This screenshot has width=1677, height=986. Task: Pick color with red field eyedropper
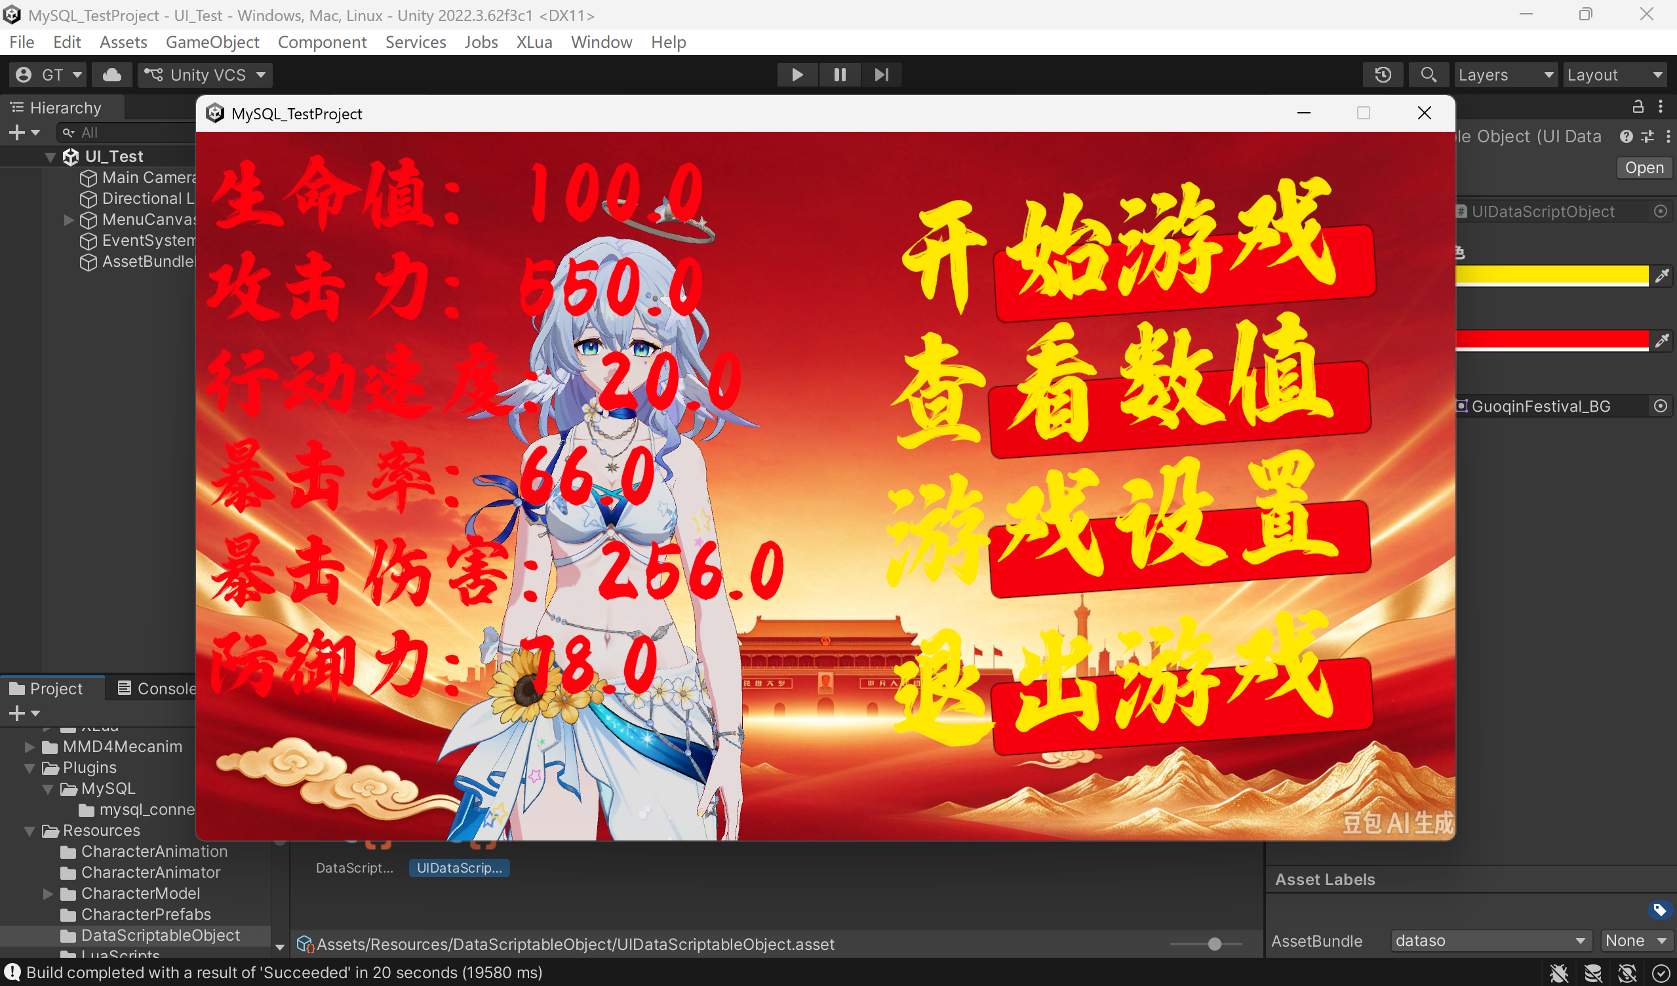tap(1662, 341)
